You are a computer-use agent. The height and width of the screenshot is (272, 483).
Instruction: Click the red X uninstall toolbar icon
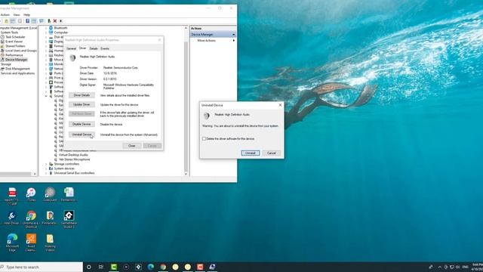[55, 21]
